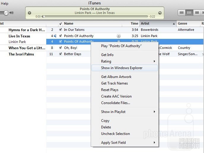Click the When You Get a Litt... album
Image resolution: width=204 pixels, height=153 pixels.
(x=27, y=48)
